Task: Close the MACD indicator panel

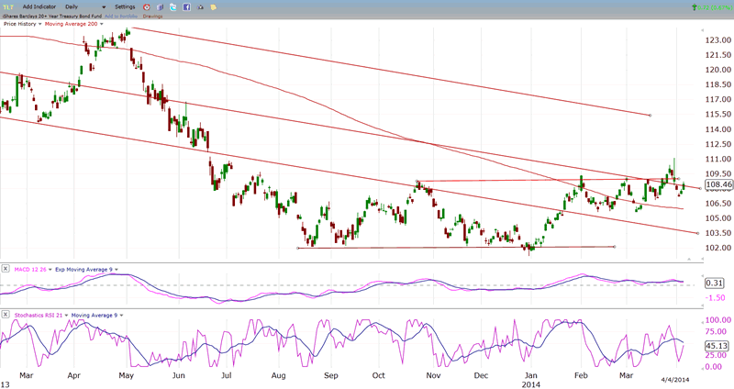Action: (x=6, y=268)
